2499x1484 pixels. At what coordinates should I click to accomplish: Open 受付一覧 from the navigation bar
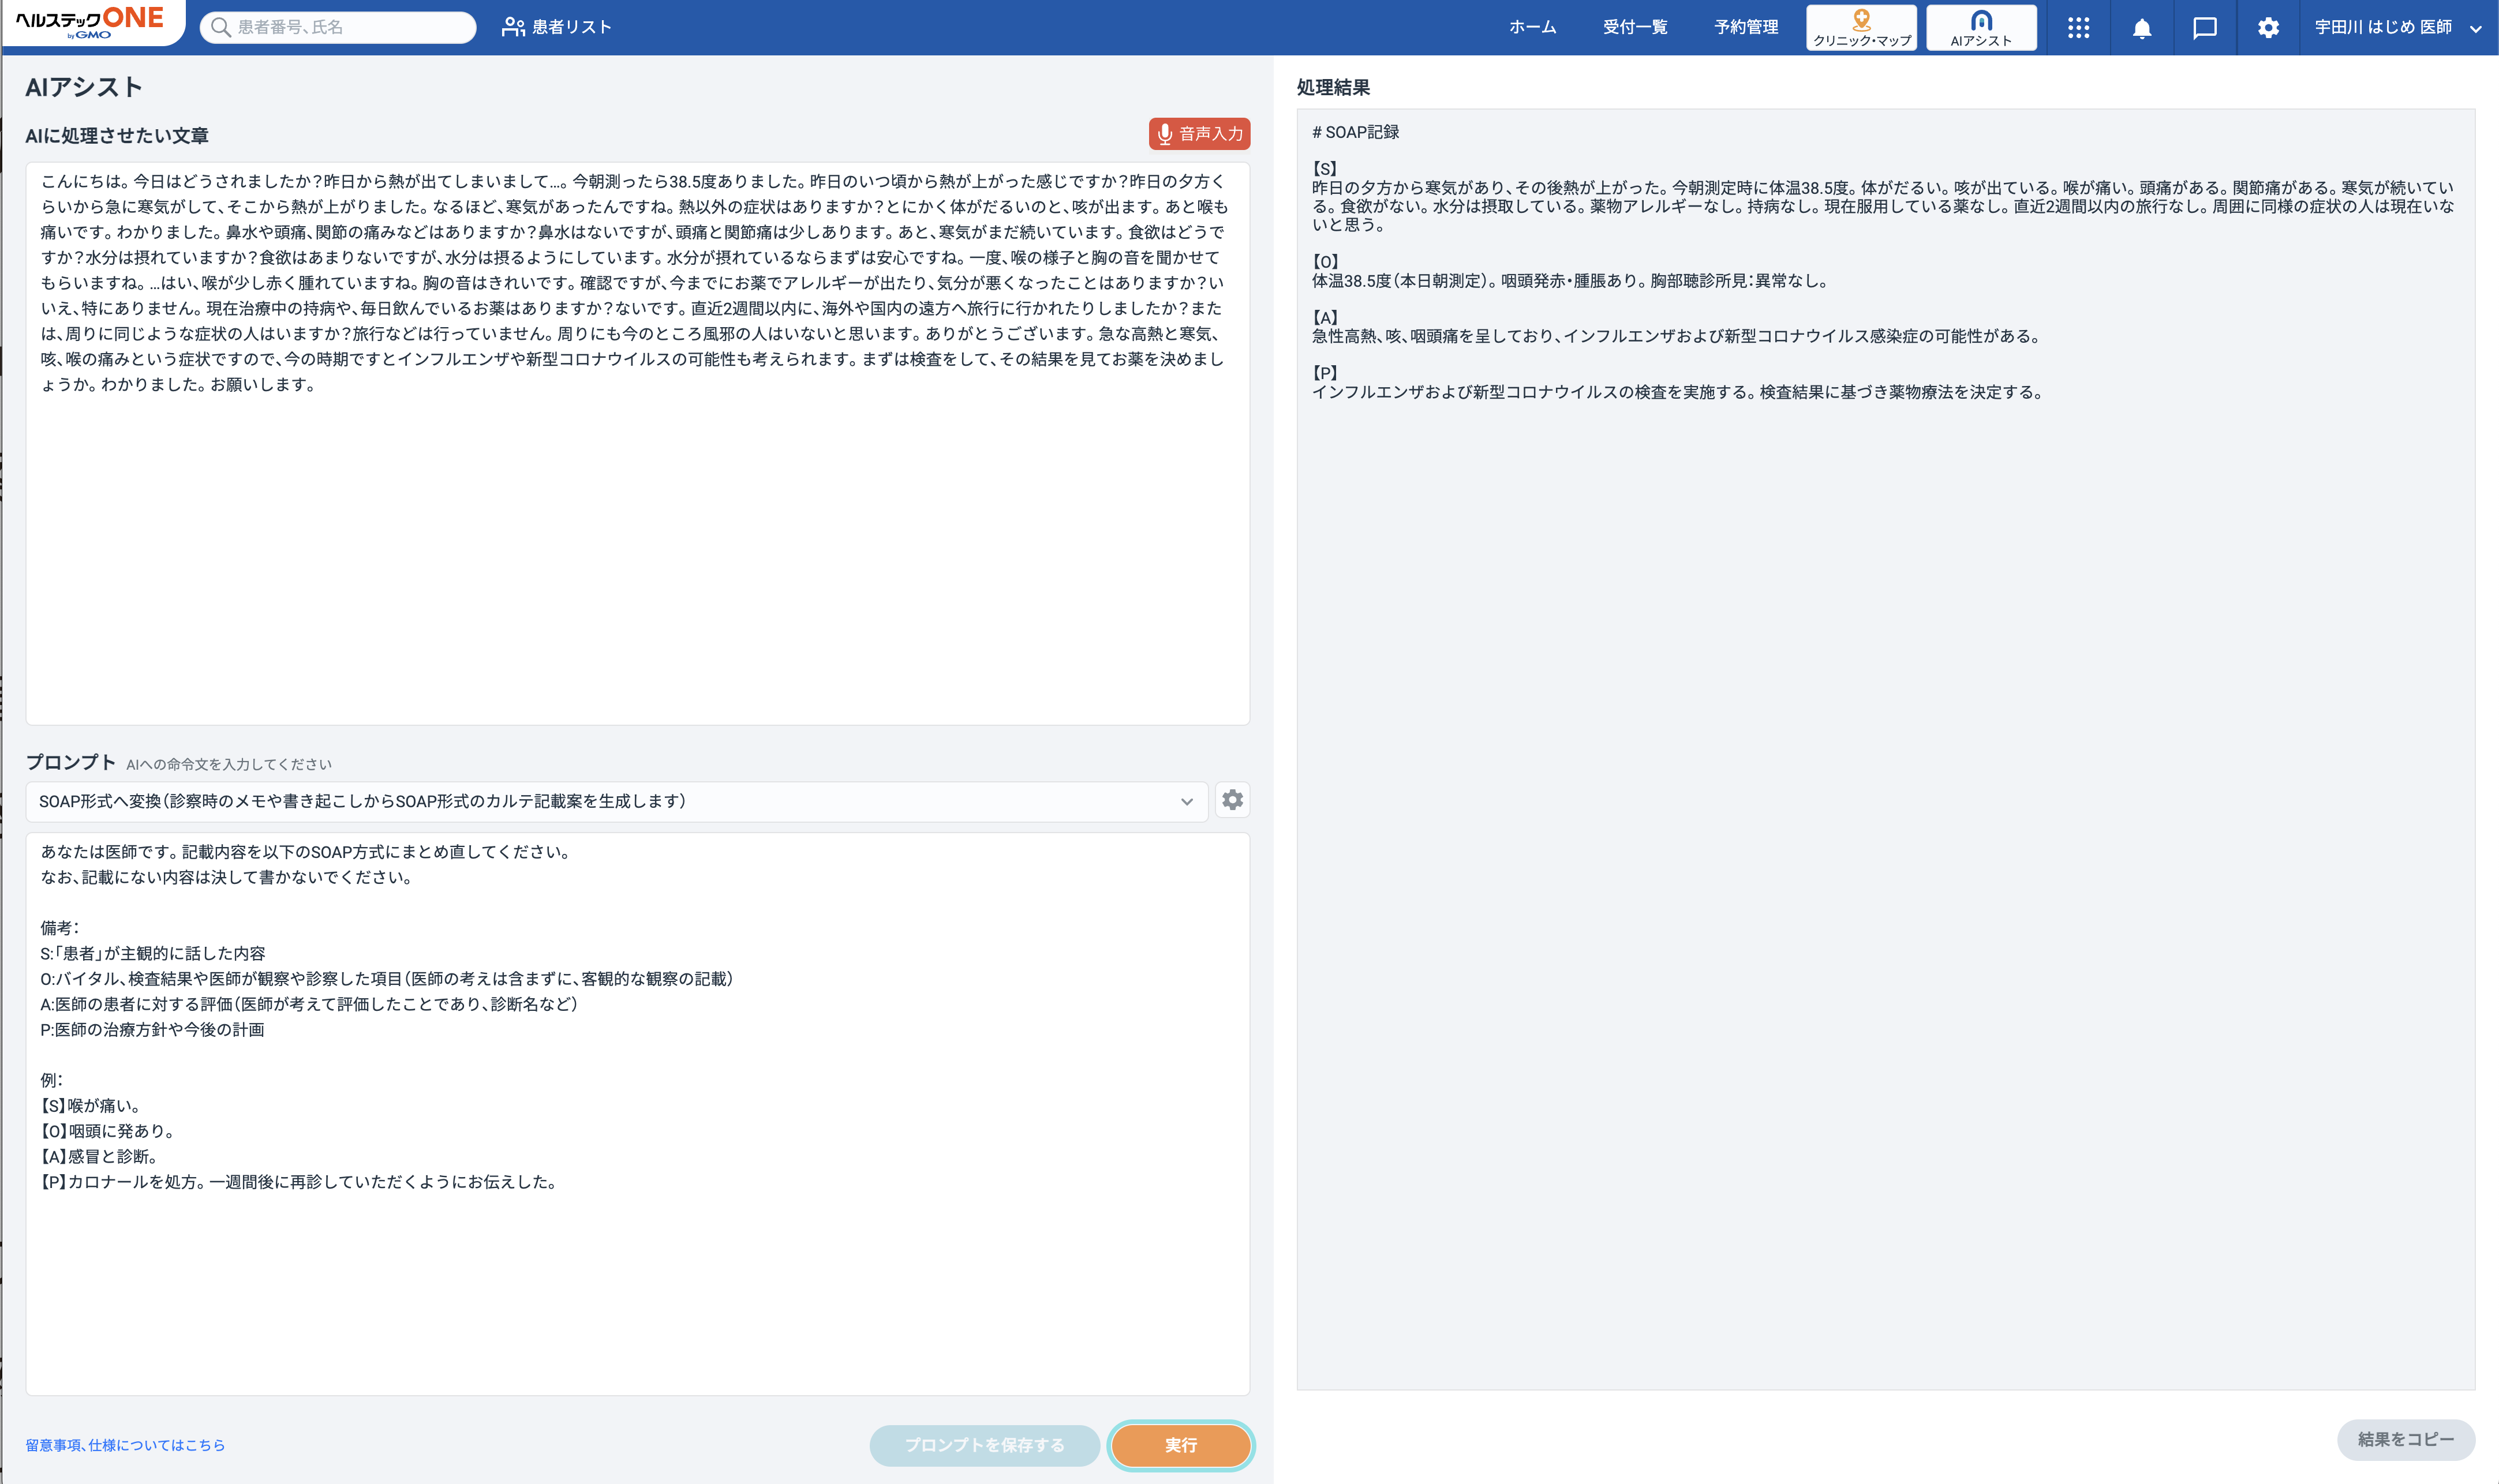1636,27
